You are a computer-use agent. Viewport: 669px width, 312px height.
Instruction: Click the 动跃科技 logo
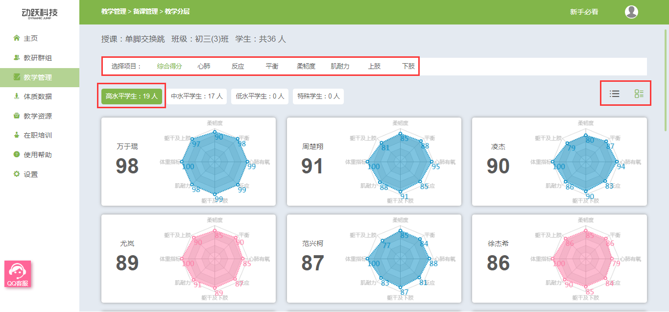click(x=40, y=13)
